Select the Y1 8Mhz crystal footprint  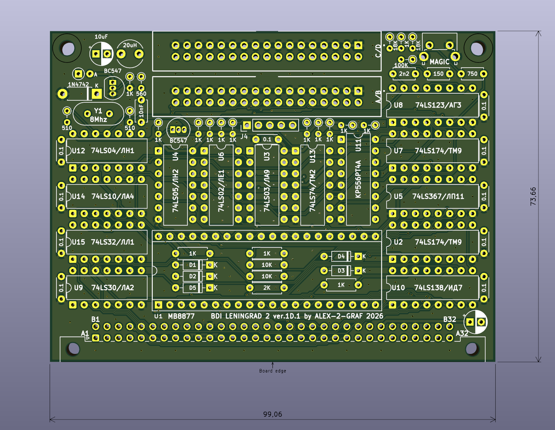click(x=98, y=115)
